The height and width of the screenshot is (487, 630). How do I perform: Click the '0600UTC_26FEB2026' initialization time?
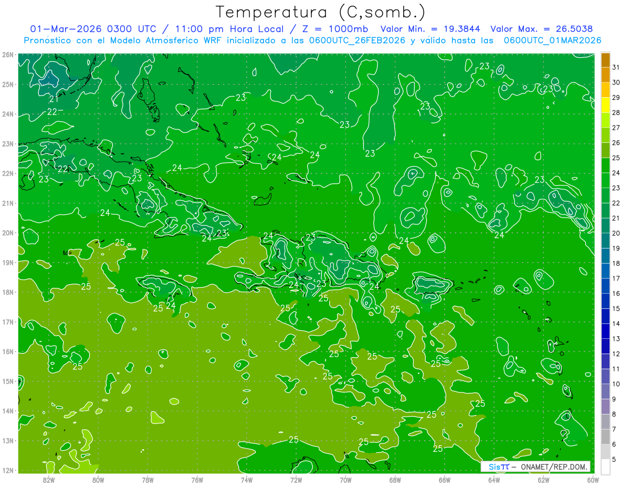pyautogui.click(x=357, y=40)
